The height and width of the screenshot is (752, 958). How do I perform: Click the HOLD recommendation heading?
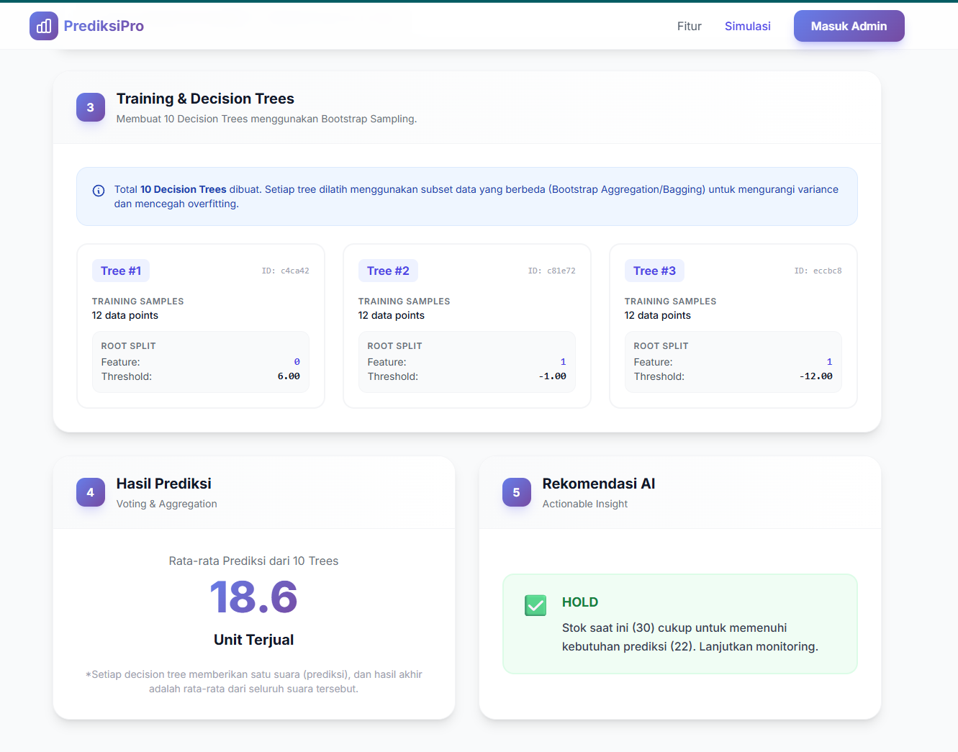point(579,602)
